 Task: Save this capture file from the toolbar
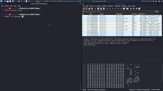click(98, 9)
